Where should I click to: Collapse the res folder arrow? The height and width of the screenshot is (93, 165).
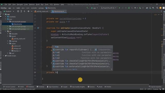pos(6,31)
